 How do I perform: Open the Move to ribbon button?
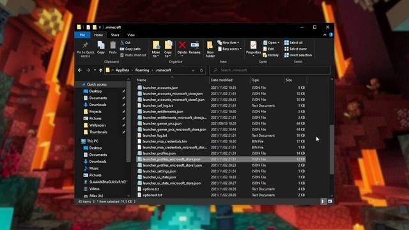156,49
